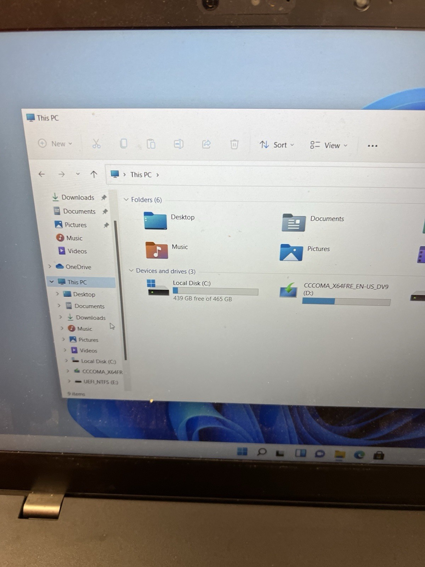Expand Desktop under This PC
Screen dimensions: 425x567
[57, 294]
